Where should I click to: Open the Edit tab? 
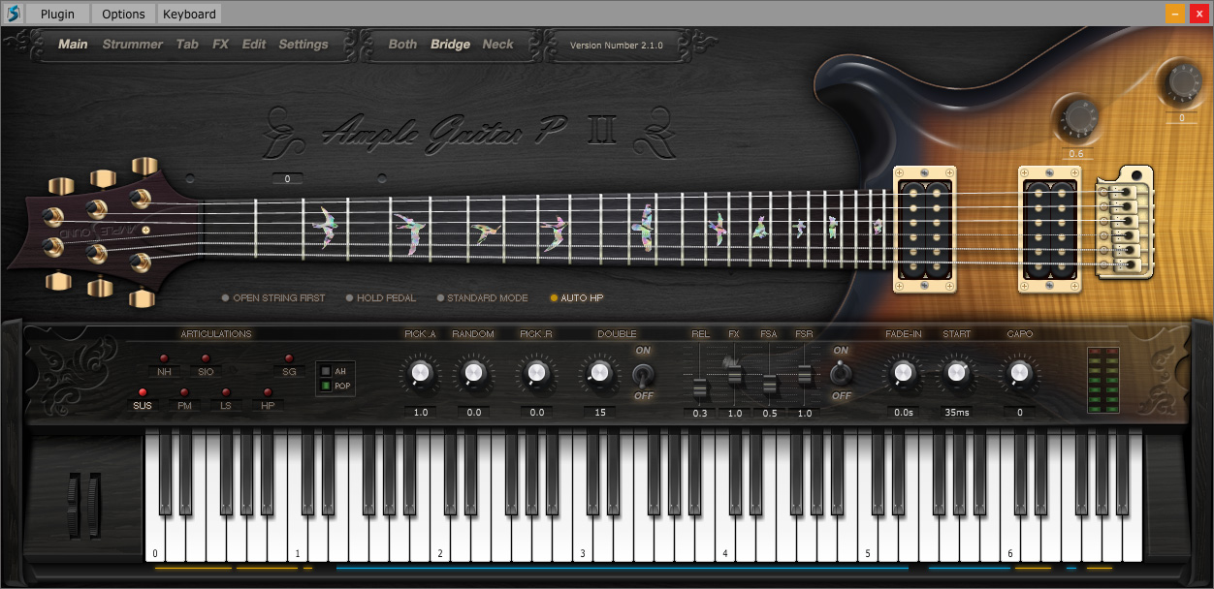[254, 45]
